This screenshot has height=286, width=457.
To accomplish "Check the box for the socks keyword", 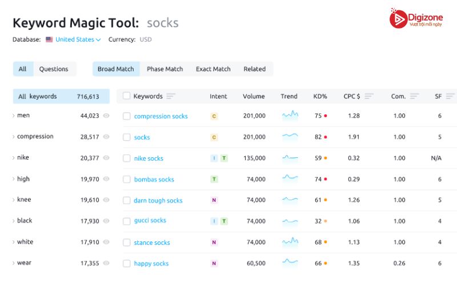I will (126, 137).
